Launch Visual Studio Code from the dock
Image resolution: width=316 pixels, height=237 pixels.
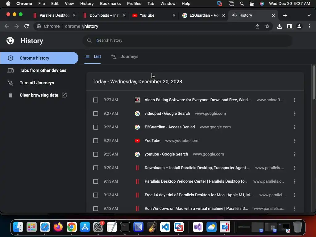coord(165,227)
